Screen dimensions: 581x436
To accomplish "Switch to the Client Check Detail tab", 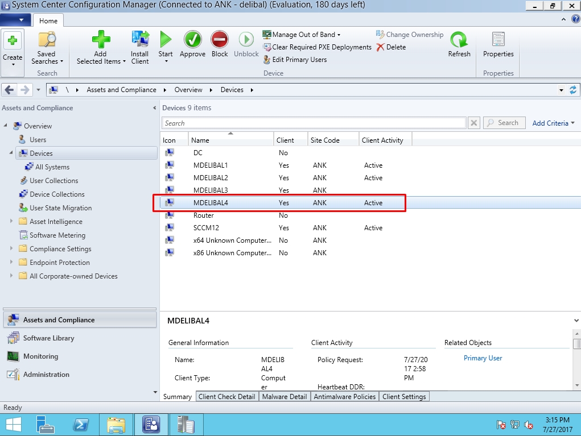I will tap(226, 397).
